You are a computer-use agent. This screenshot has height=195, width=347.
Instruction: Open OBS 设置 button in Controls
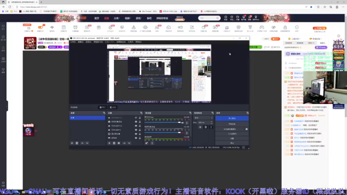[232, 138]
